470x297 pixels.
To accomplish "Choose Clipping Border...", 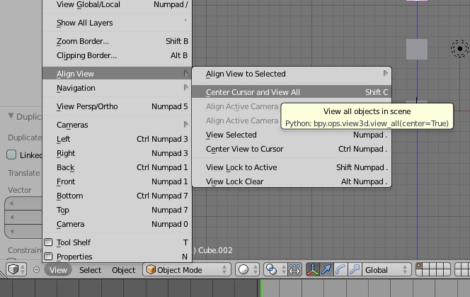I will click(117, 55).
